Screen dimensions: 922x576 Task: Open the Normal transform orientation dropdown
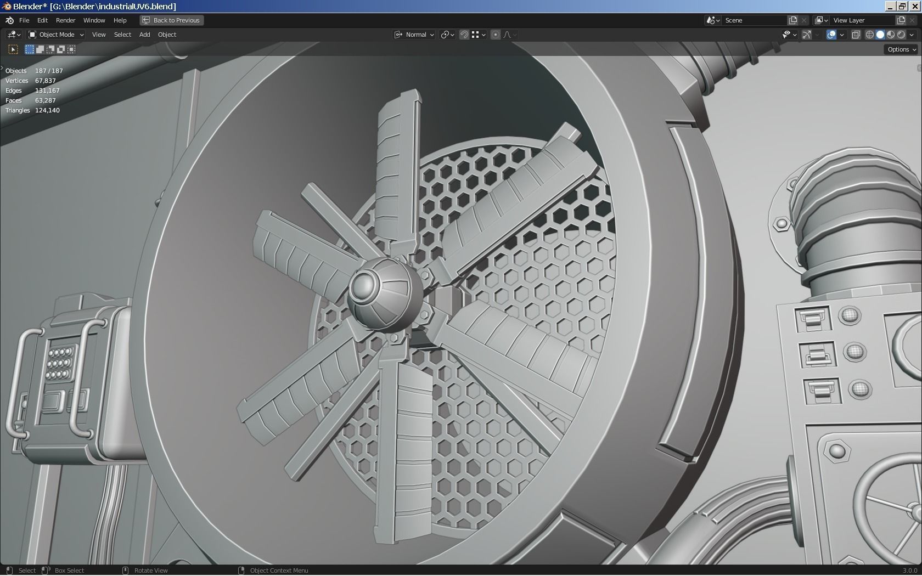click(x=414, y=35)
